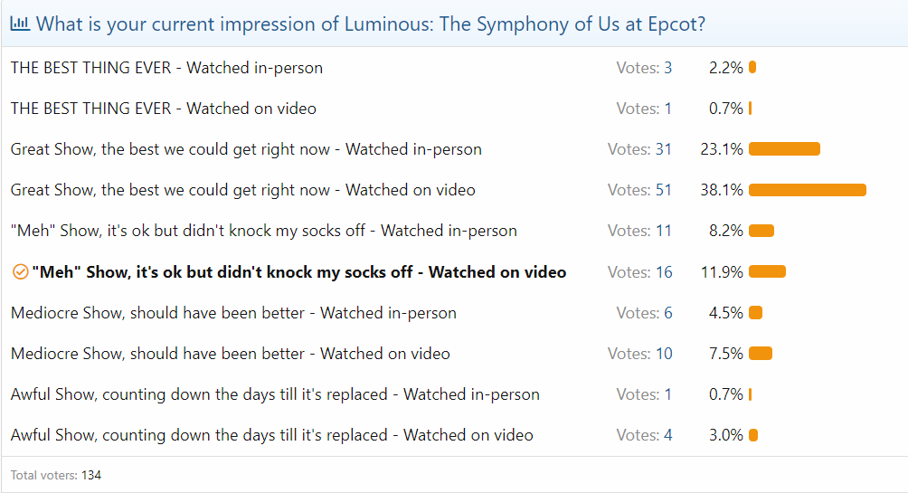Open the "Votes: 16" voter list
This screenshot has height=493, width=908.
(x=640, y=272)
